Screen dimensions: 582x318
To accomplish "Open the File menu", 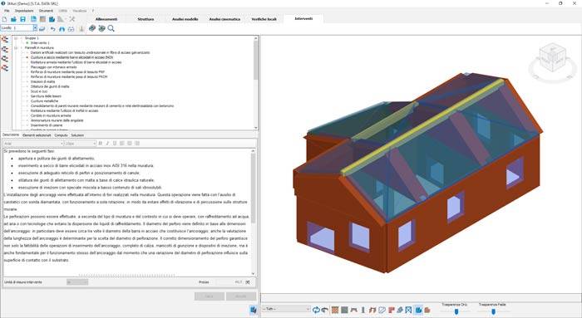I will point(7,11).
